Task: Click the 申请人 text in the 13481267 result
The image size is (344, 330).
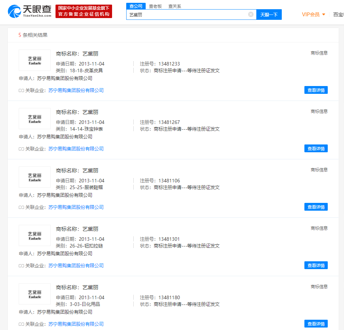Action: pos(56,137)
